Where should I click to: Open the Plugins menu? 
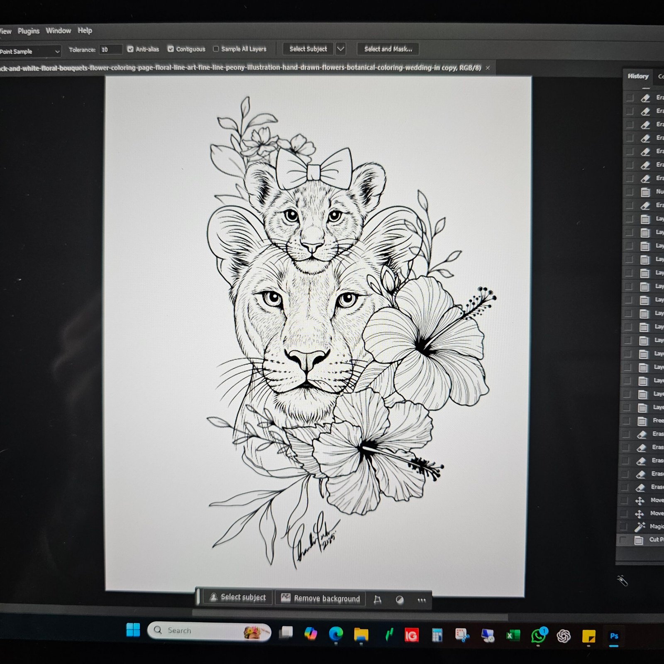point(28,31)
